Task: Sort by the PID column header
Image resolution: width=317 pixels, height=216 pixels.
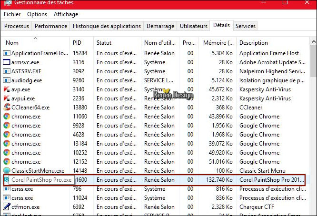Action: (82, 43)
